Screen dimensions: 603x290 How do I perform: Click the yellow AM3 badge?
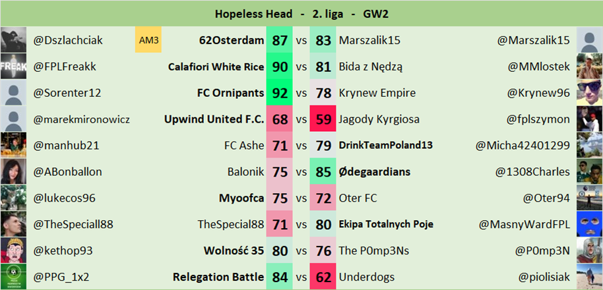149,40
